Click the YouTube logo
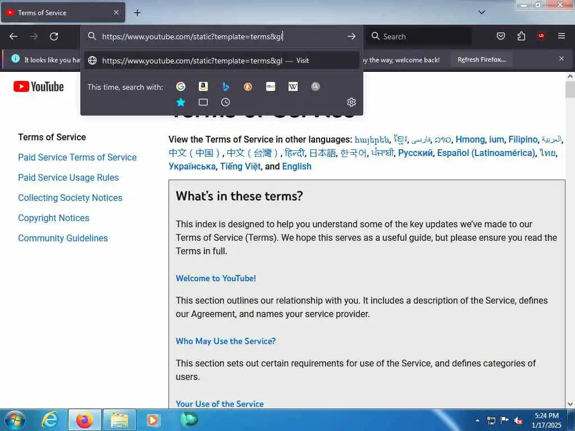The height and width of the screenshot is (431, 575). click(x=39, y=86)
